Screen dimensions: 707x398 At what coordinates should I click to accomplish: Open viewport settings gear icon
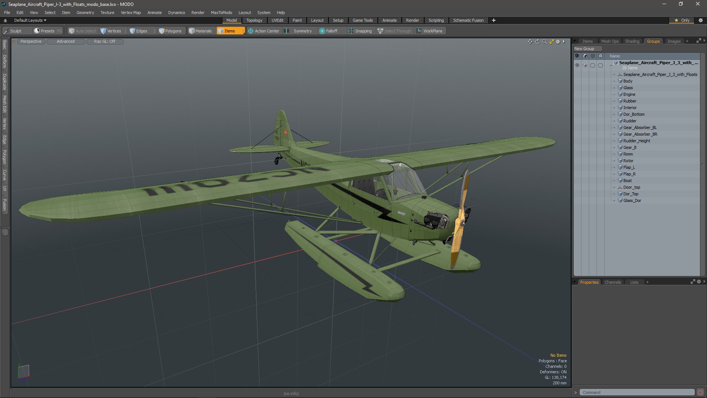point(558,42)
